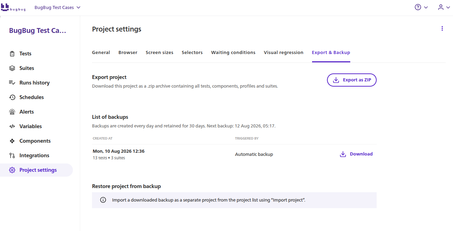Switch to the General tab
This screenshot has height=231, width=453.
click(101, 53)
